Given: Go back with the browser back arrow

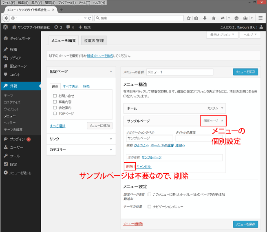Looking at the screenshot, I should 6,18.
